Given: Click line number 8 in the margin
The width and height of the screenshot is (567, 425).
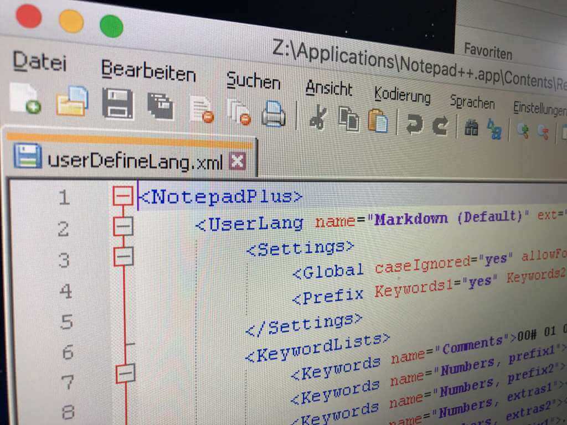Looking at the screenshot, I should point(68,412).
